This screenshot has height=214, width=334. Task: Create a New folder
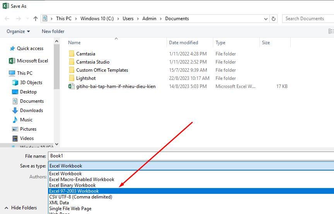pos(53,31)
